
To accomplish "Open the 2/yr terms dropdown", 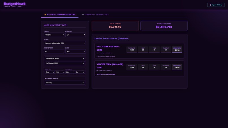I will pyautogui.click(x=70, y=72).
